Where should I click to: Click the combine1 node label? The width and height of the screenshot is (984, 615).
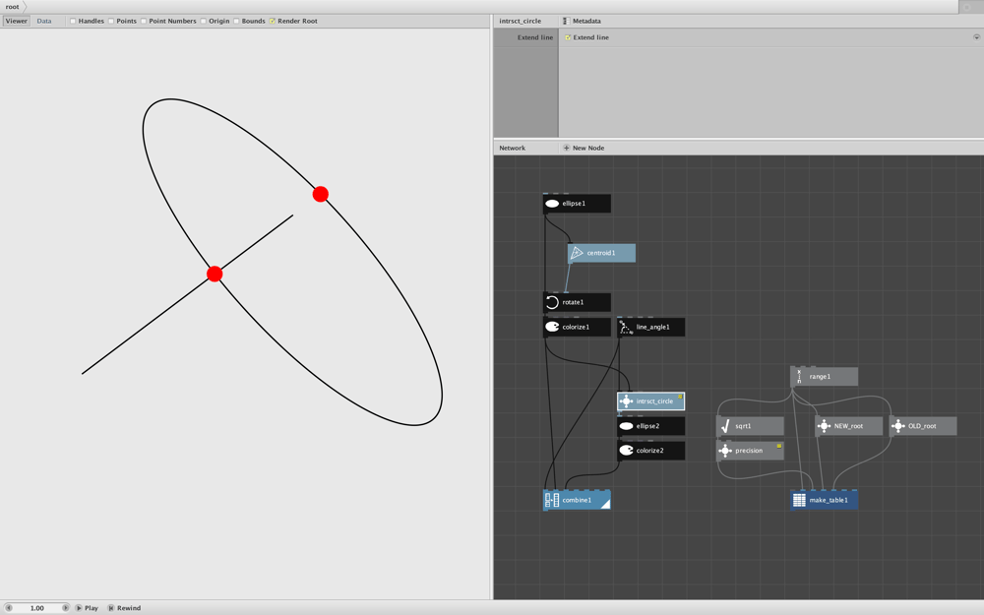[x=577, y=500]
